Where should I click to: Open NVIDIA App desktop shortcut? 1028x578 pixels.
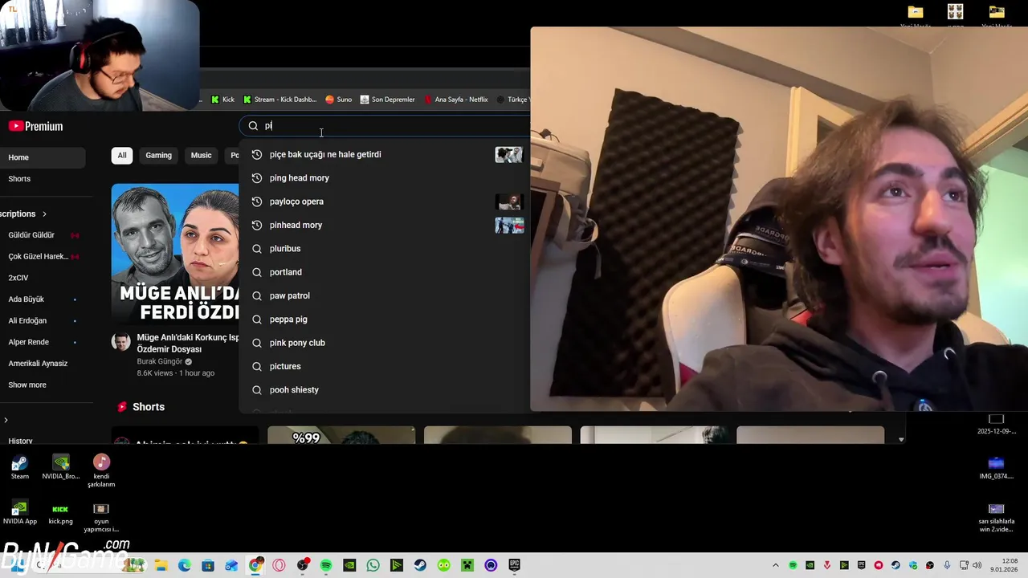pos(20,513)
